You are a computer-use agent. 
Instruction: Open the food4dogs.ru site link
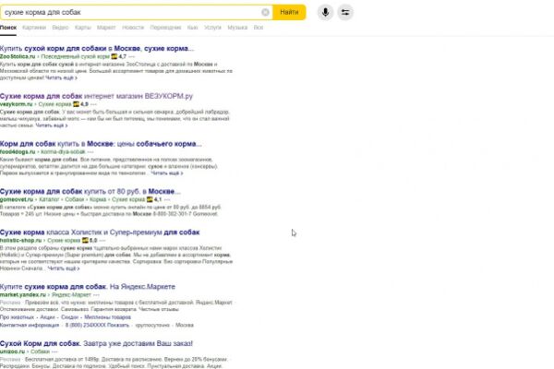coord(18,152)
